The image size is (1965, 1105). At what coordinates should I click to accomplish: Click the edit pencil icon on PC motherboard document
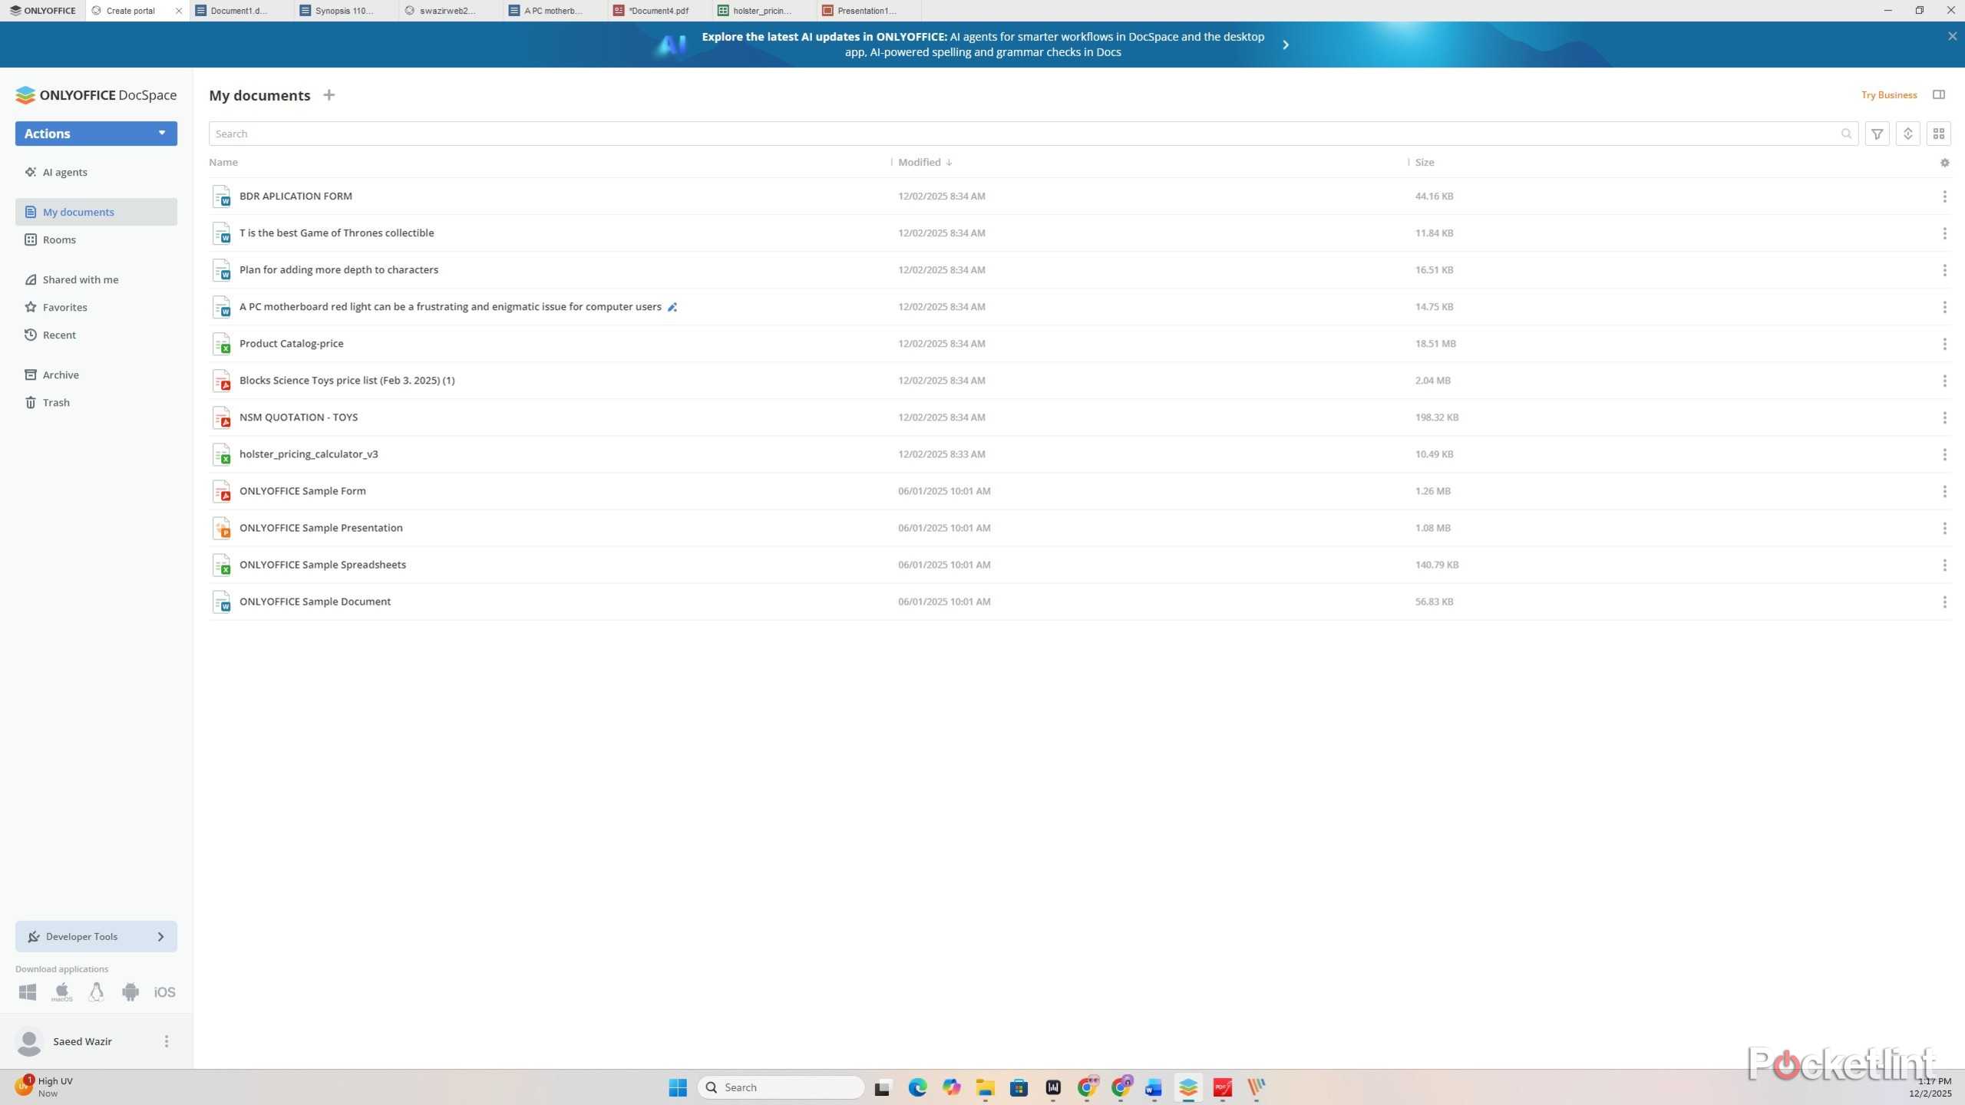click(x=672, y=307)
